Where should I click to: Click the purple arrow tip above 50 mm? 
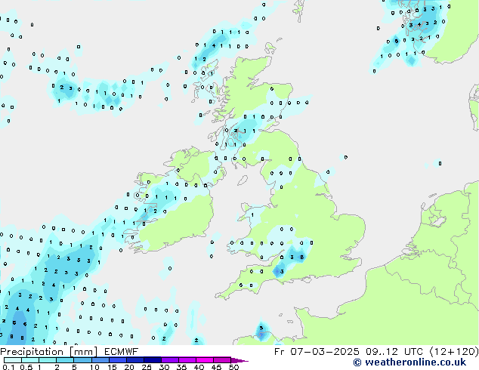pos(239,360)
